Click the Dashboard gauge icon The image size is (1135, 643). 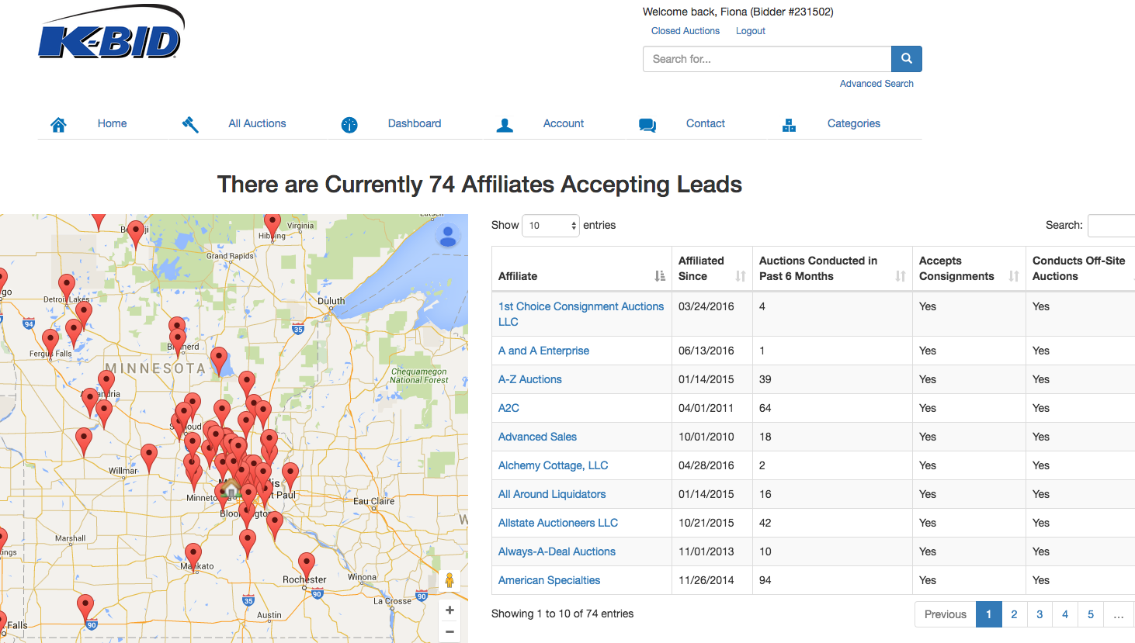click(x=349, y=124)
